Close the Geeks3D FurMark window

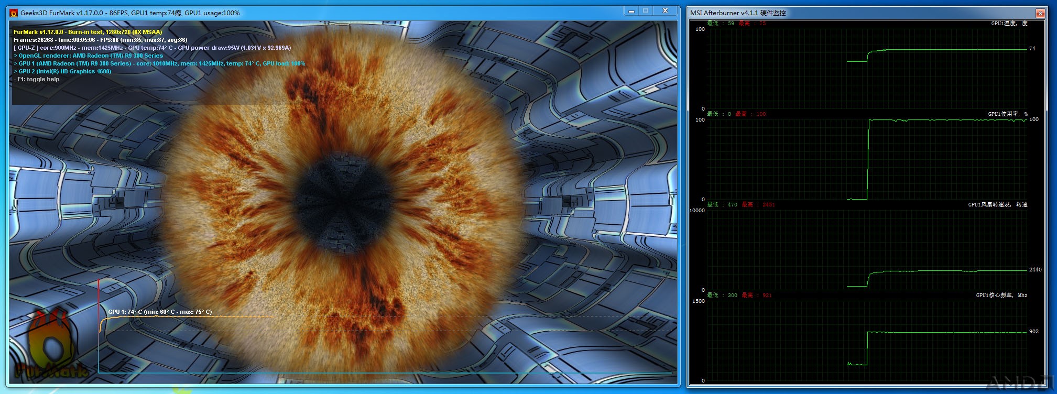(x=666, y=11)
